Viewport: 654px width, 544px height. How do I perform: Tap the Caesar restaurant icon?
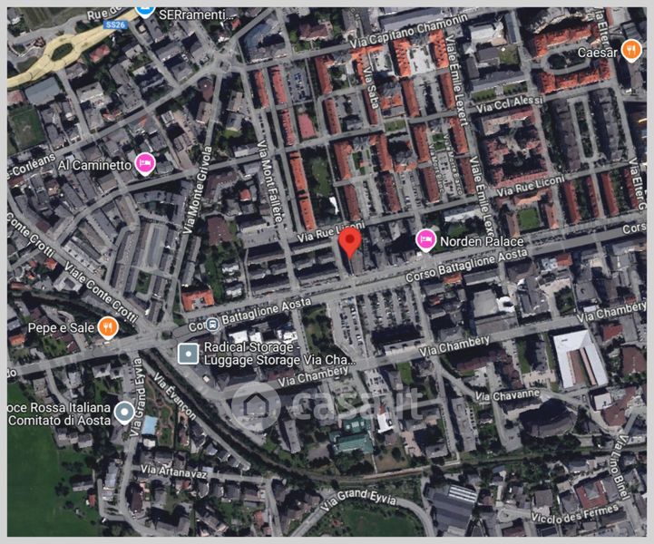(631, 51)
